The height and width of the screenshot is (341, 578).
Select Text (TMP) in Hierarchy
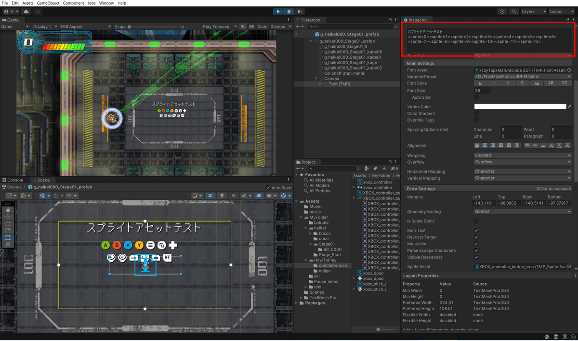coord(339,84)
